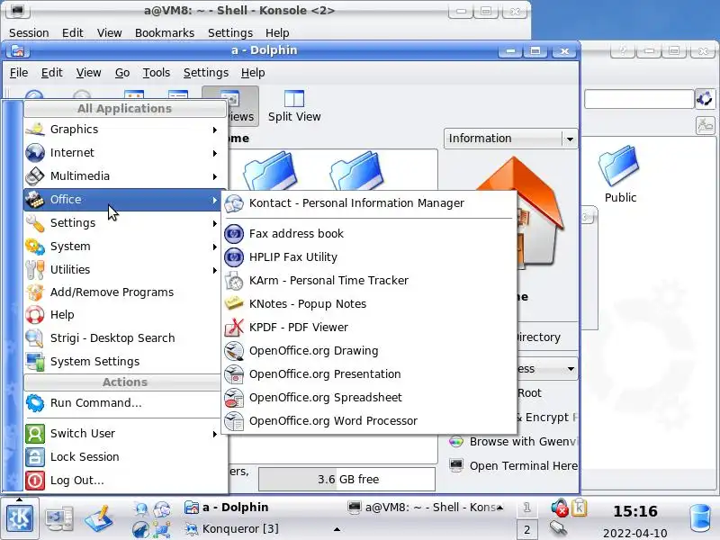
Task: Open System Settings
Action: point(123,362)
